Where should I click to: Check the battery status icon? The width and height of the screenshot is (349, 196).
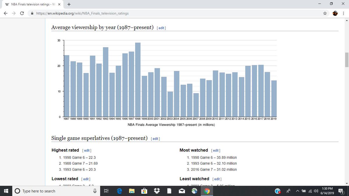(304, 191)
